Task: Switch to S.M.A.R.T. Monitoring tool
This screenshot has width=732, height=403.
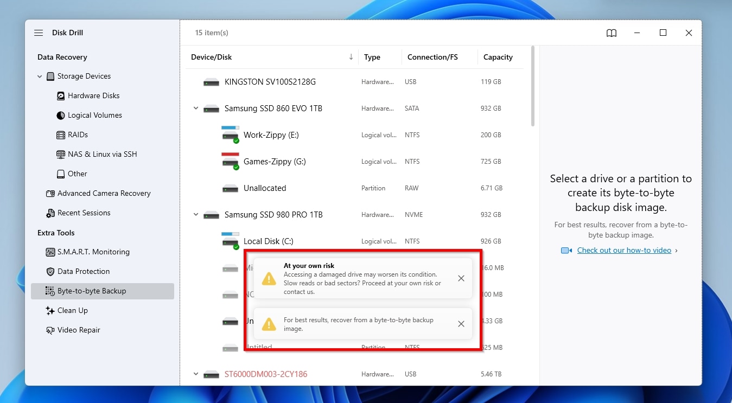Action: click(x=93, y=252)
